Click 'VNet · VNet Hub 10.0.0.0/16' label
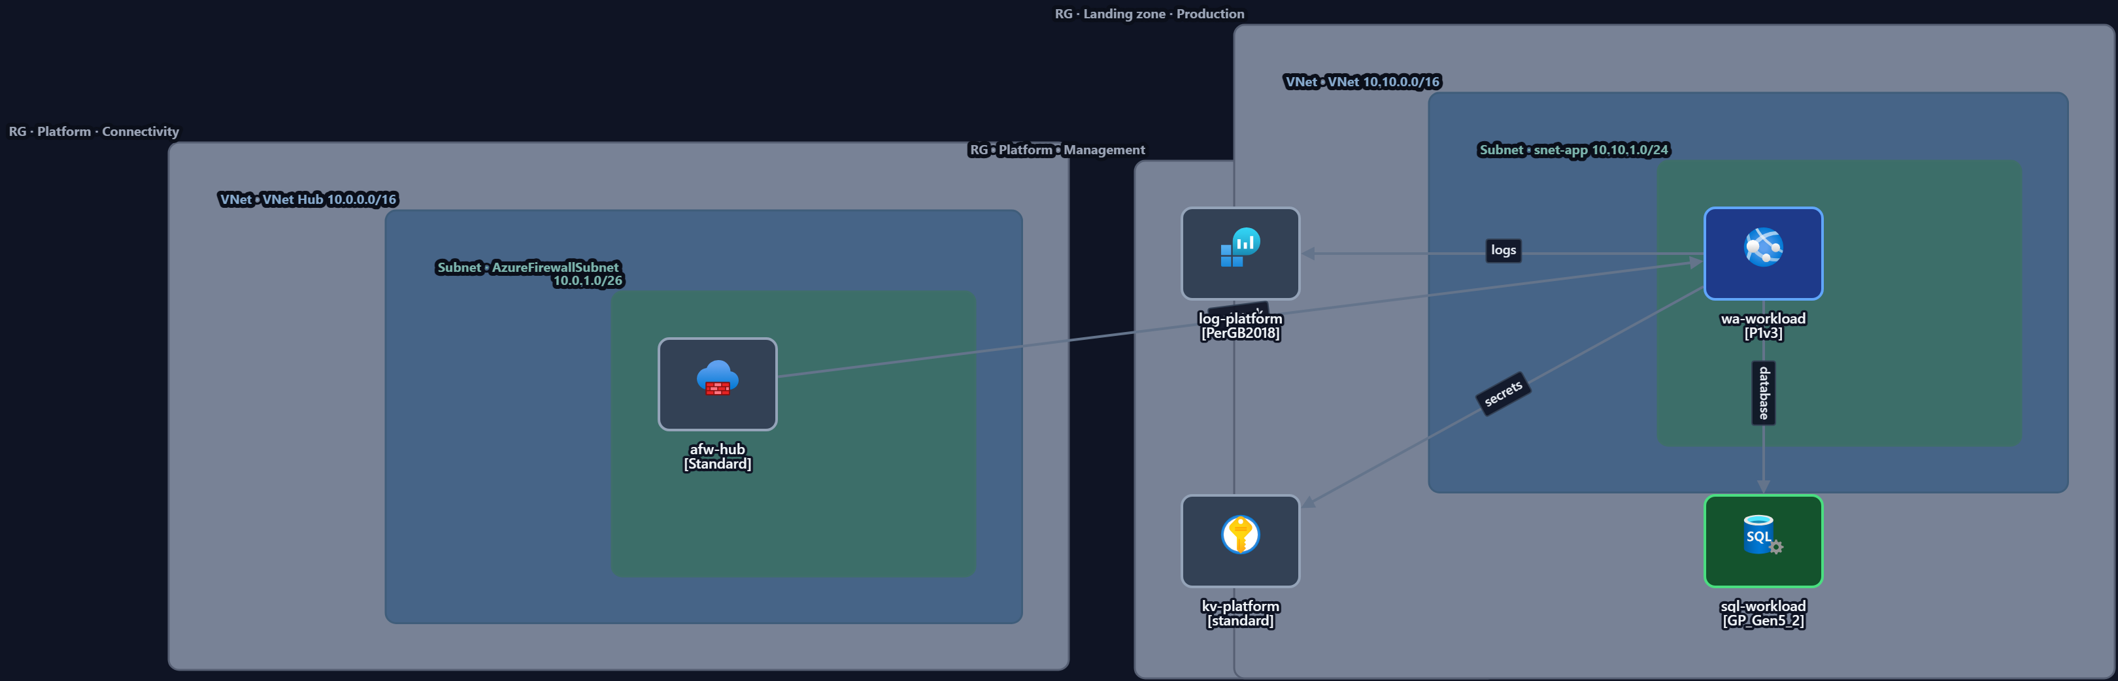Screen dimensions: 2118x681 click(x=309, y=199)
